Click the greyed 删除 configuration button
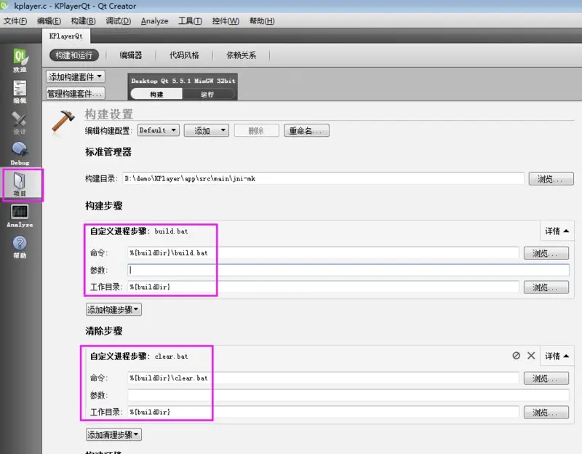The image size is (582, 454). tap(256, 131)
